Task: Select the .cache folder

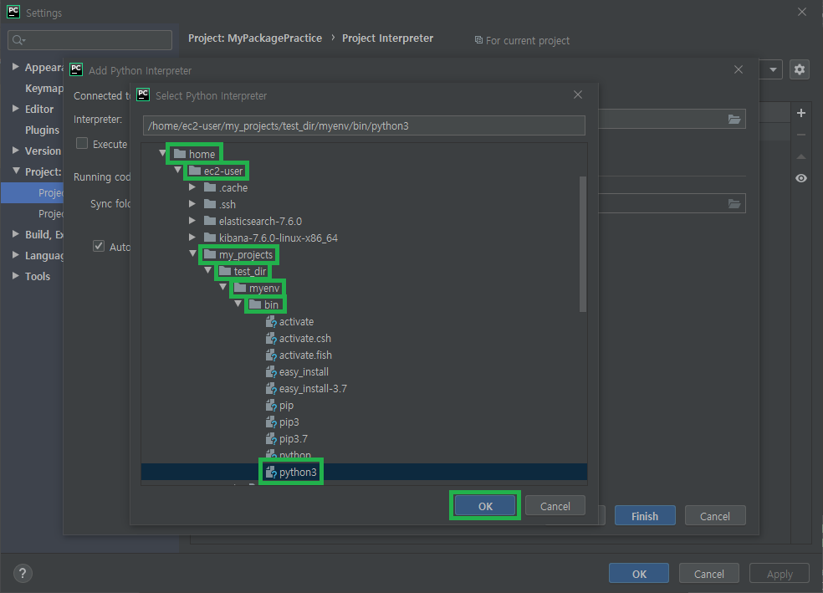Action: (x=226, y=187)
